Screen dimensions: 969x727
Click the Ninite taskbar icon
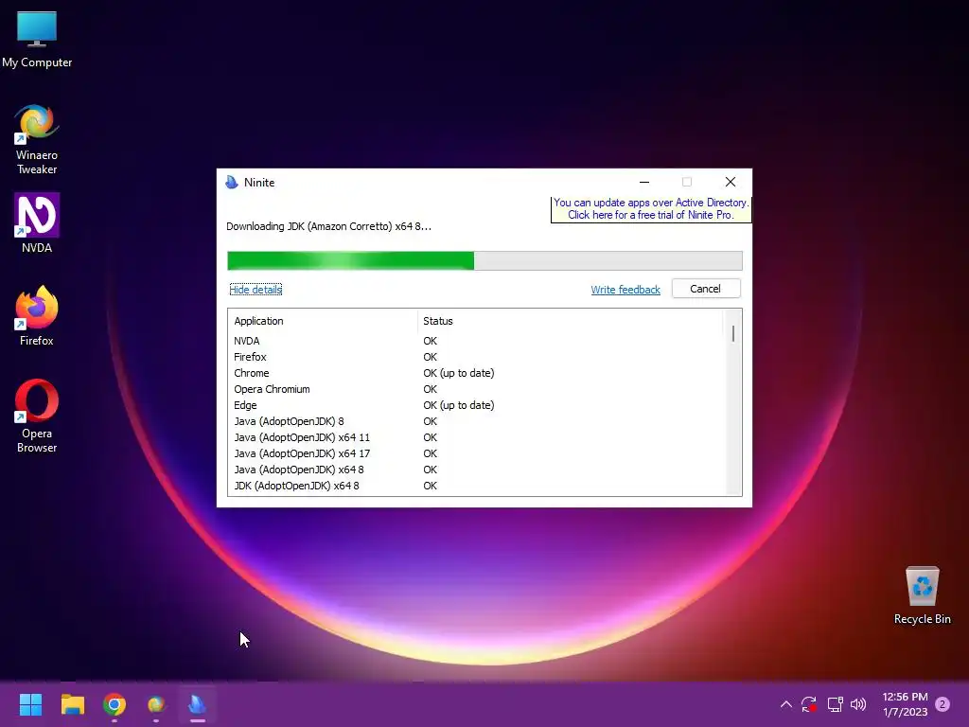pyautogui.click(x=197, y=704)
